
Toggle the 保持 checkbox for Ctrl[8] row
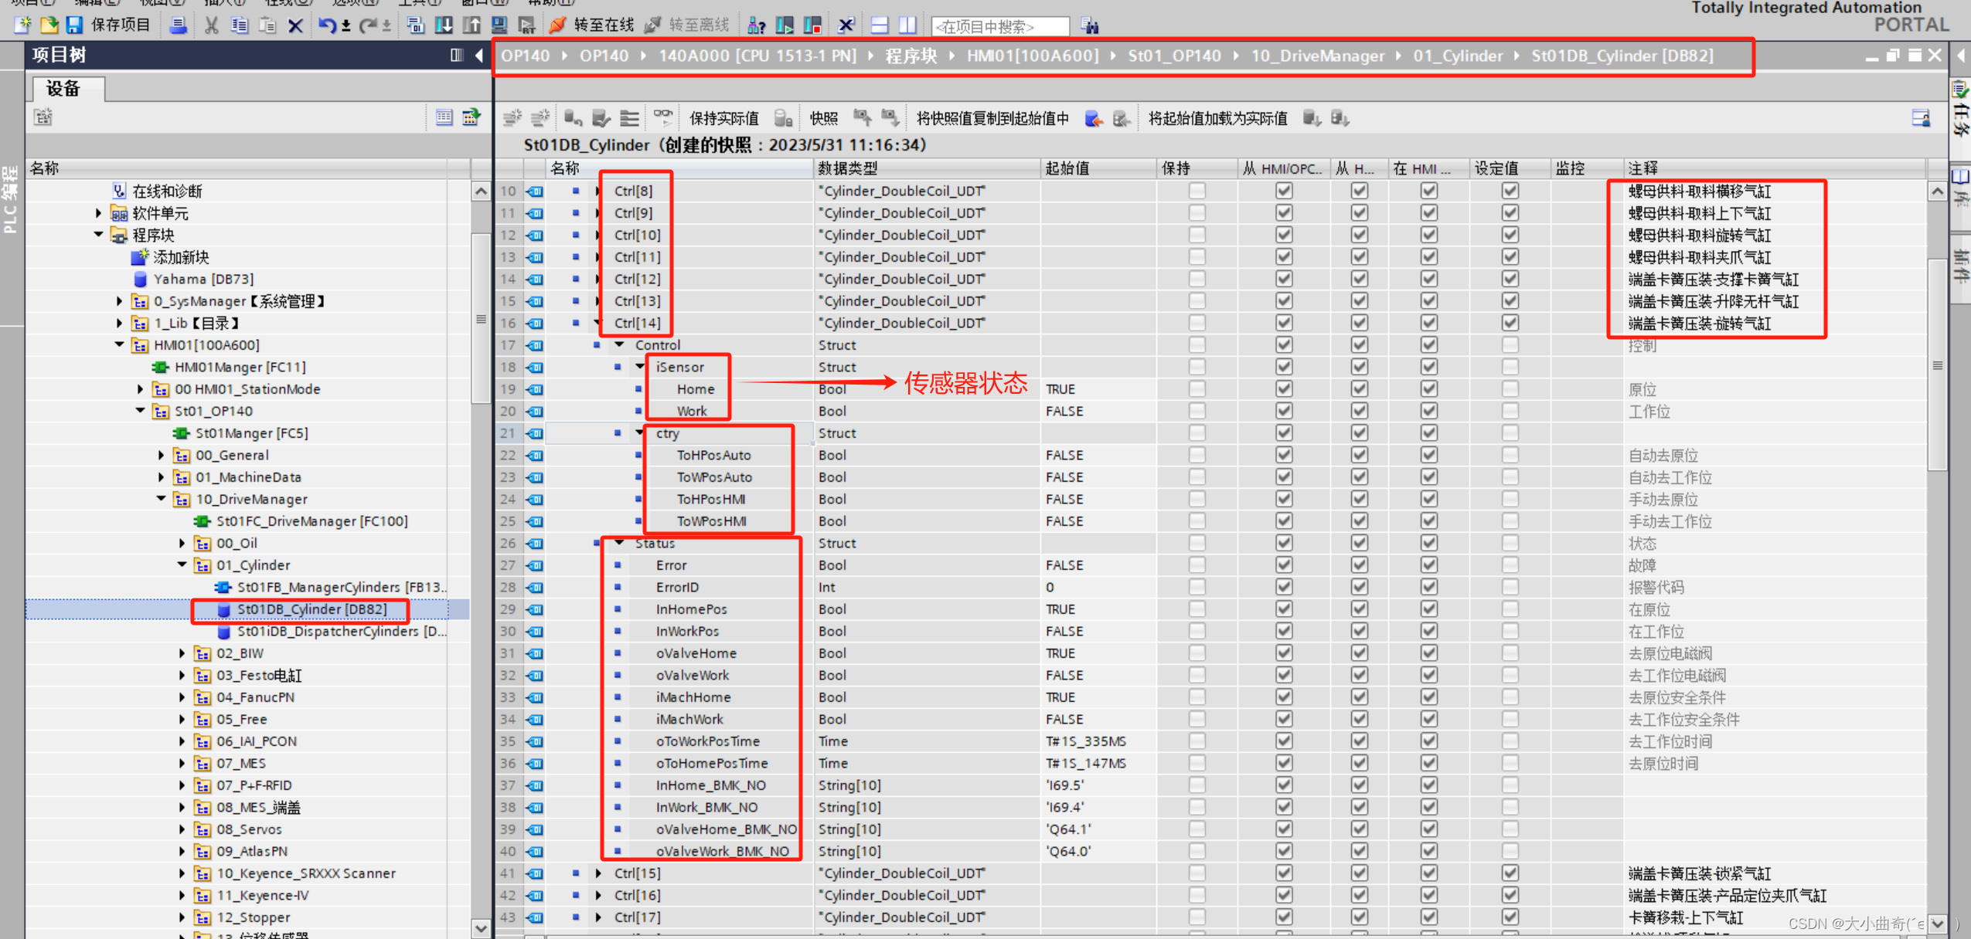pos(1197,191)
